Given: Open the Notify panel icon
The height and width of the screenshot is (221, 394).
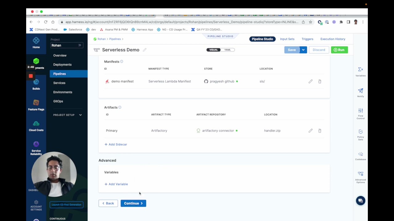Looking at the screenshot, I should click(x=360, y=91).
